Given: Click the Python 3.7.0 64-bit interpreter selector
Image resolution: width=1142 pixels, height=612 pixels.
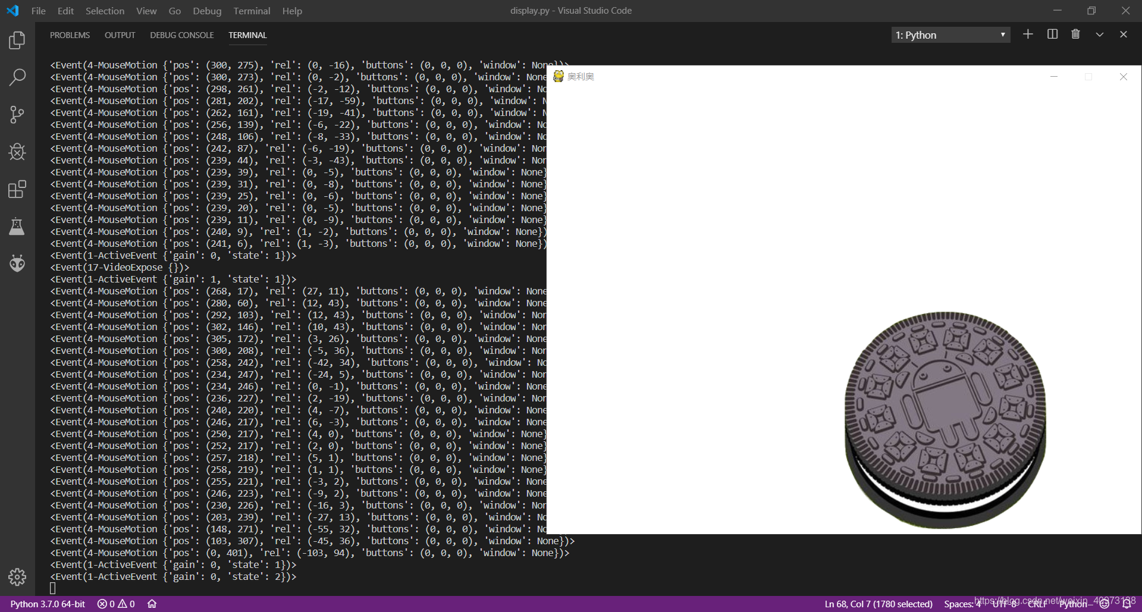Looking at the screenshot, I should (48, 604).
